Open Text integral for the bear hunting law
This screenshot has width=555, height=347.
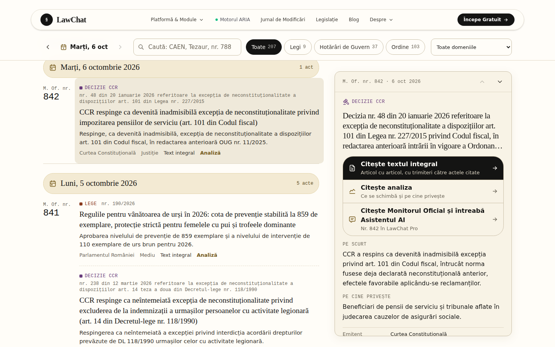[176, 255]
